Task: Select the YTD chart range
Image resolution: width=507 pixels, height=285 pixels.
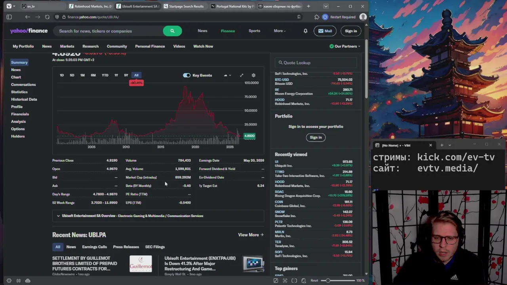Action: (105, 75)
